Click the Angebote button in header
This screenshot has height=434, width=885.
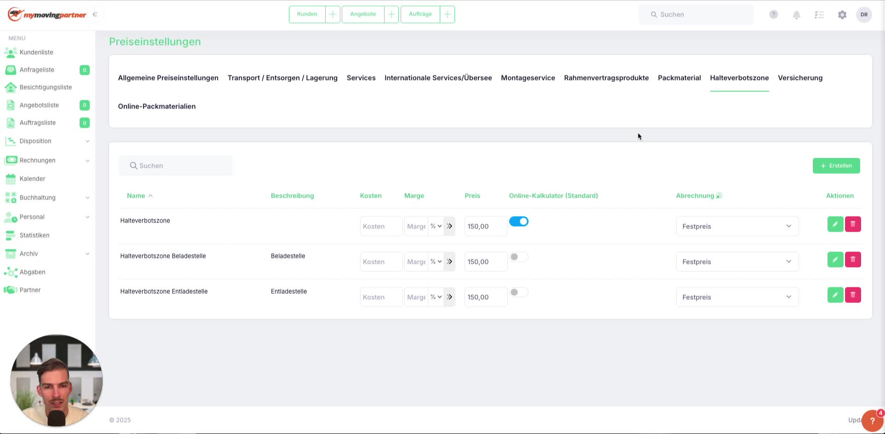coord(363,14)
